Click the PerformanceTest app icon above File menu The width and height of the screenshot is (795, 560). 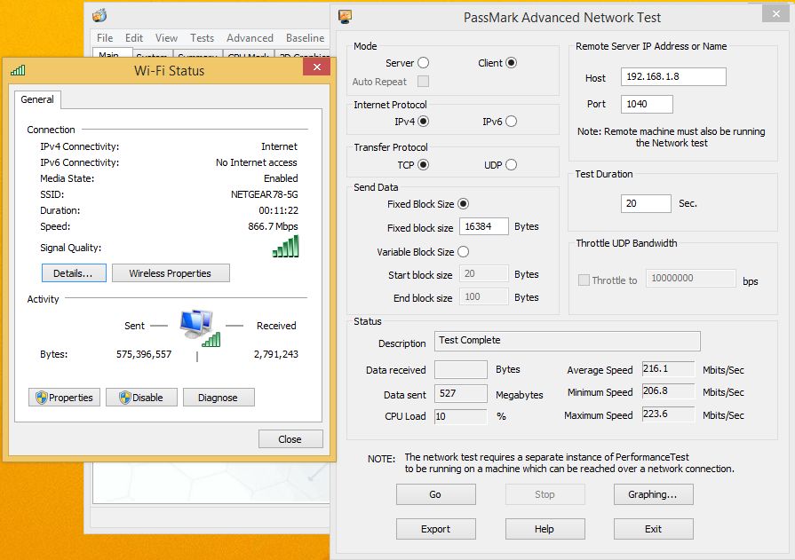point(99,15)
